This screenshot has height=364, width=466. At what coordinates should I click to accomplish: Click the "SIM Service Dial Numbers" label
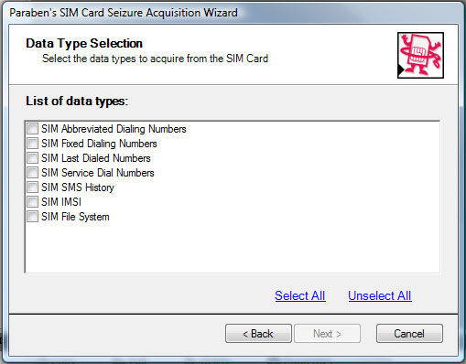tap(98, 173)
